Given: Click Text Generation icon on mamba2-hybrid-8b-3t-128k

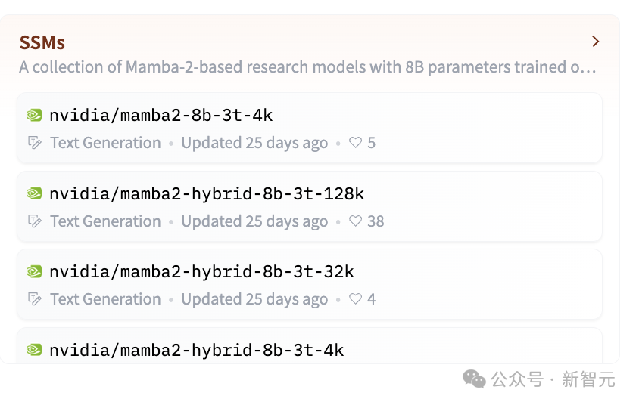Looking at the screenshot, I should coord(34,221).
